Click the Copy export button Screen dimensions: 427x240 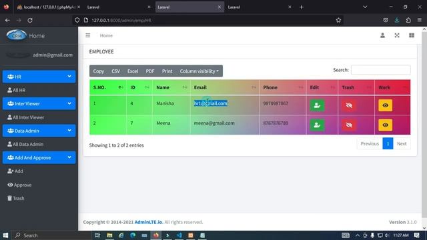click(99, 71)
